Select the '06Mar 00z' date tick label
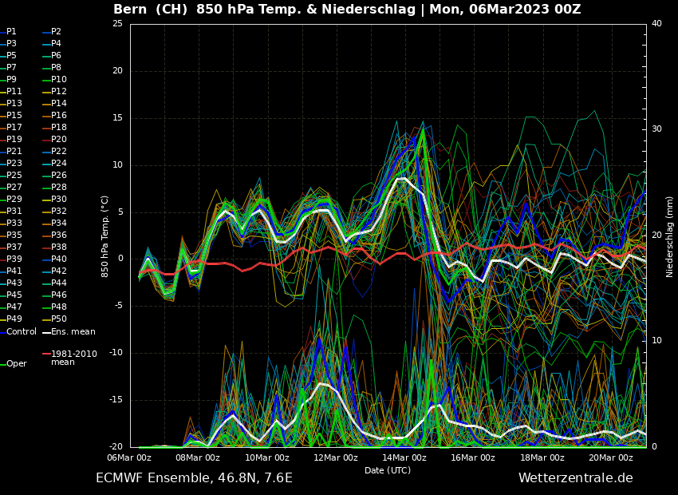The image size is (678, 495). click(129, 457)
